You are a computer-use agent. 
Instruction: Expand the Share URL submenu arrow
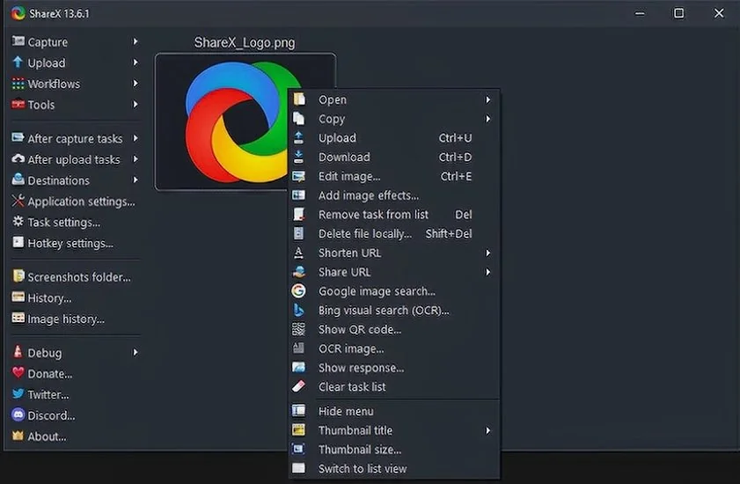pos(488,273)
